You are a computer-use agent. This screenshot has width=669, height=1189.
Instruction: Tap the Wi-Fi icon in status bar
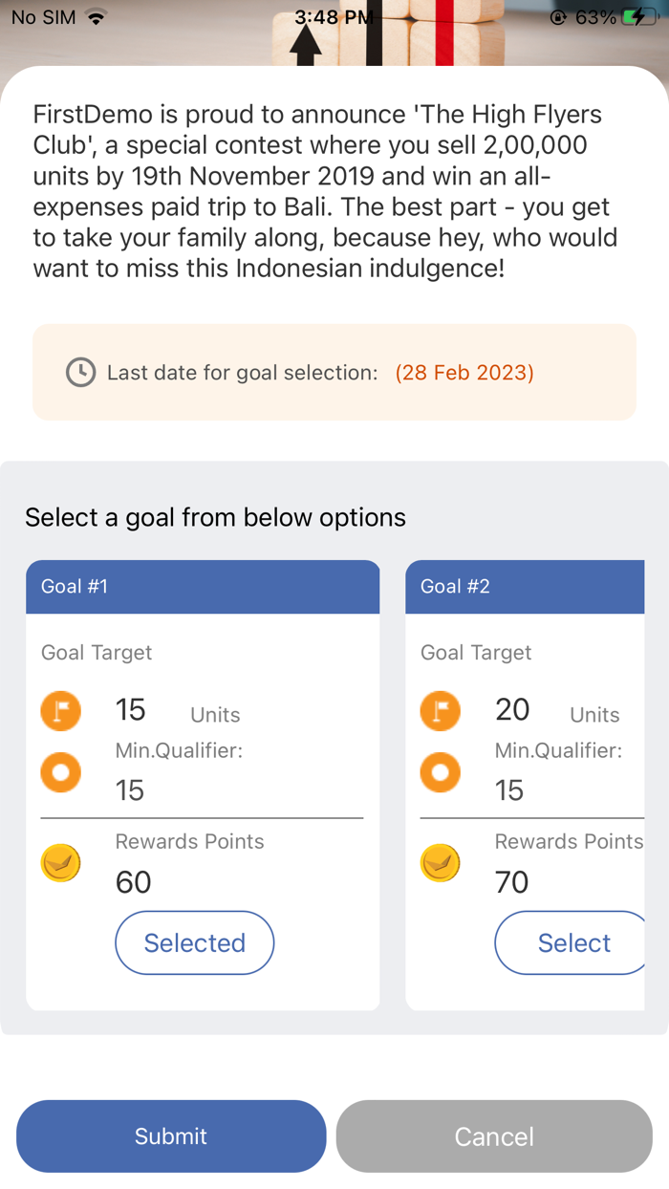coord(96,17)
